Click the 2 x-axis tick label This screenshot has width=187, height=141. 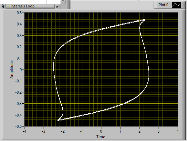pos(140,131)
